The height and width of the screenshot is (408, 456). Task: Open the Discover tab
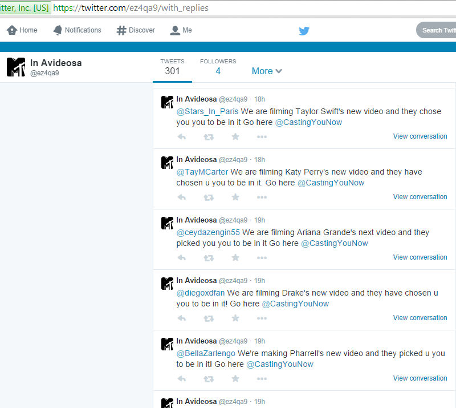point(136,30)
